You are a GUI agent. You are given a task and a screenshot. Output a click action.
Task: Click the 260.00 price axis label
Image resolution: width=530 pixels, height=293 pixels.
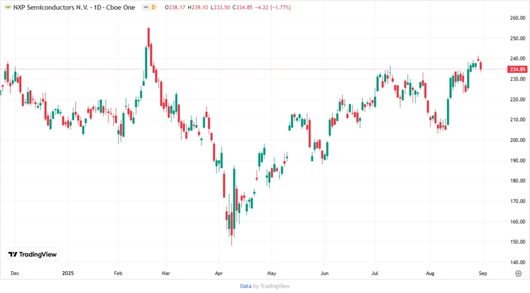point(518,18)
